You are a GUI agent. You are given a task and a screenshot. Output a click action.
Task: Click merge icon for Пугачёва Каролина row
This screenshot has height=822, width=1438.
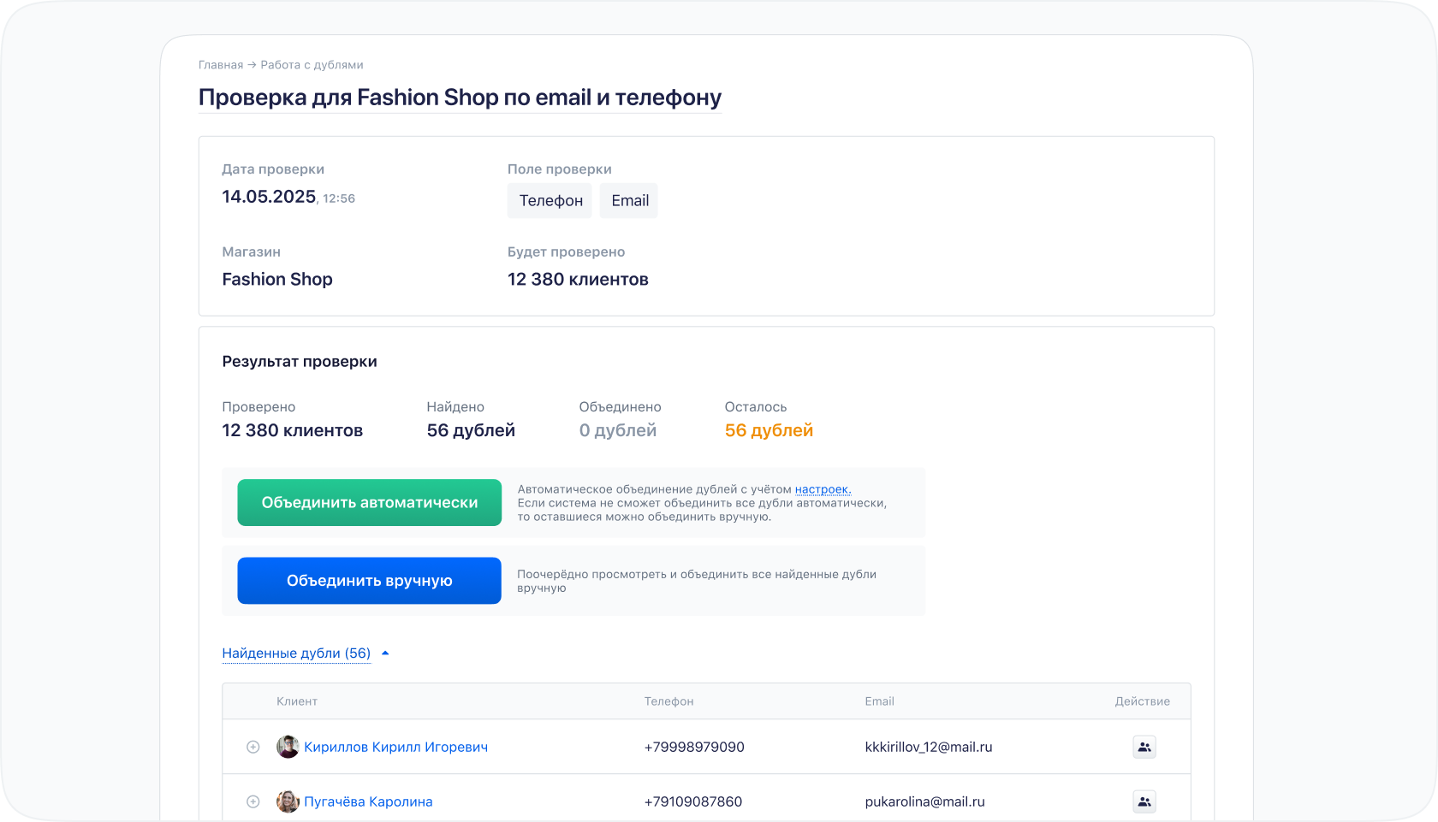point(1144,801)
